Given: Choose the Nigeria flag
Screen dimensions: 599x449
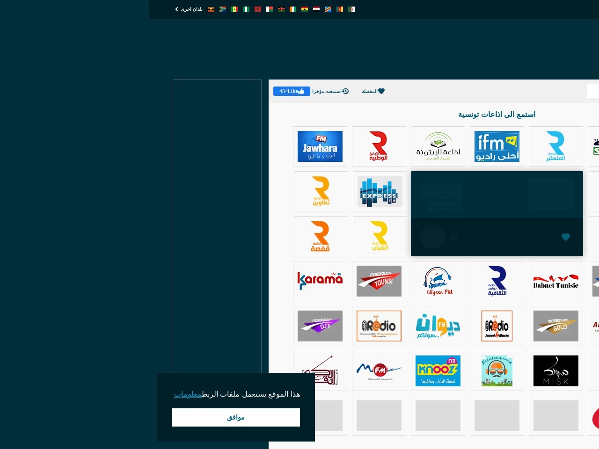Looking at the screenshot, I should pos(246,9).
